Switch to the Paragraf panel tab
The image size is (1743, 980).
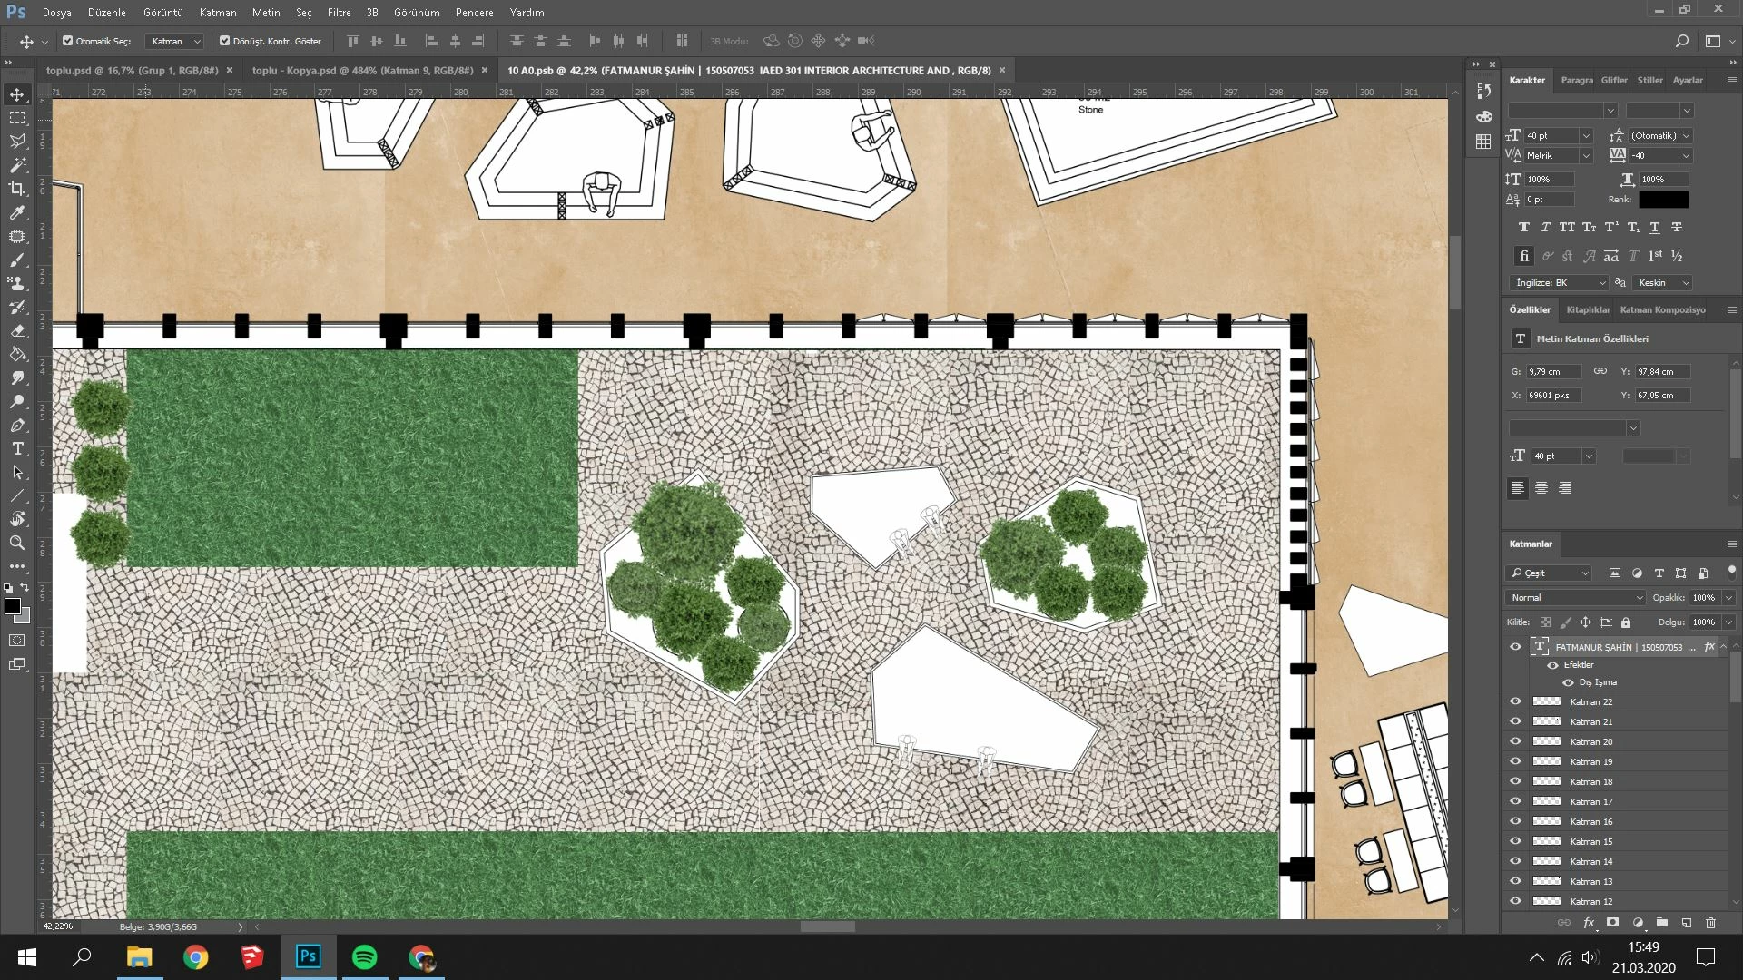tap(1577, 80)
